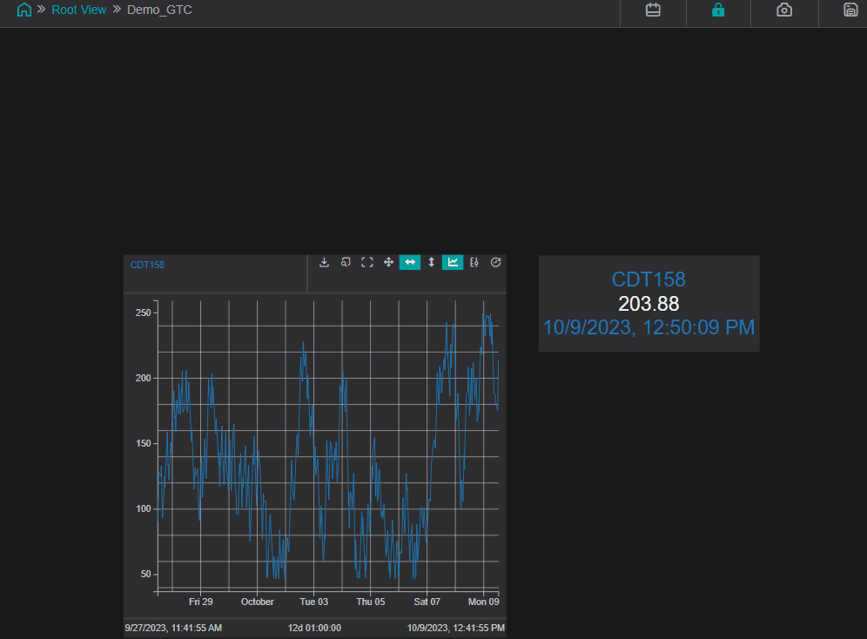Screen dimensions: 867x639
Task: Reset the chart time range
Action: 495,263
